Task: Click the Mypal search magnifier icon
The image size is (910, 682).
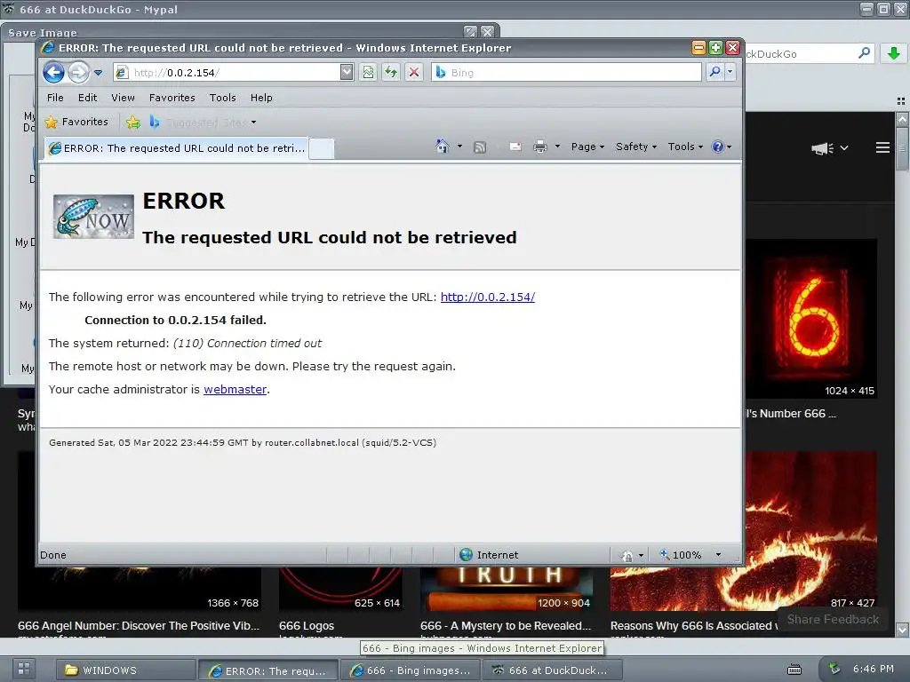Action: coord(864,53)
